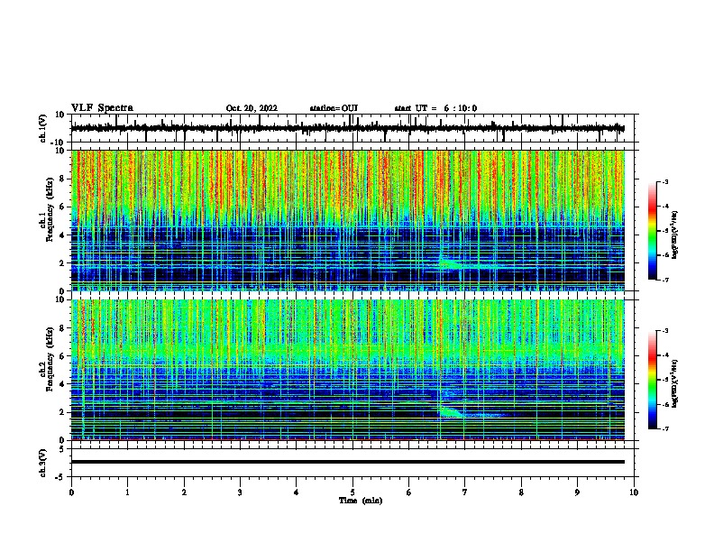714x552 pixels.
Task: Click time axis tick label "9"
Action: [577, 492]
